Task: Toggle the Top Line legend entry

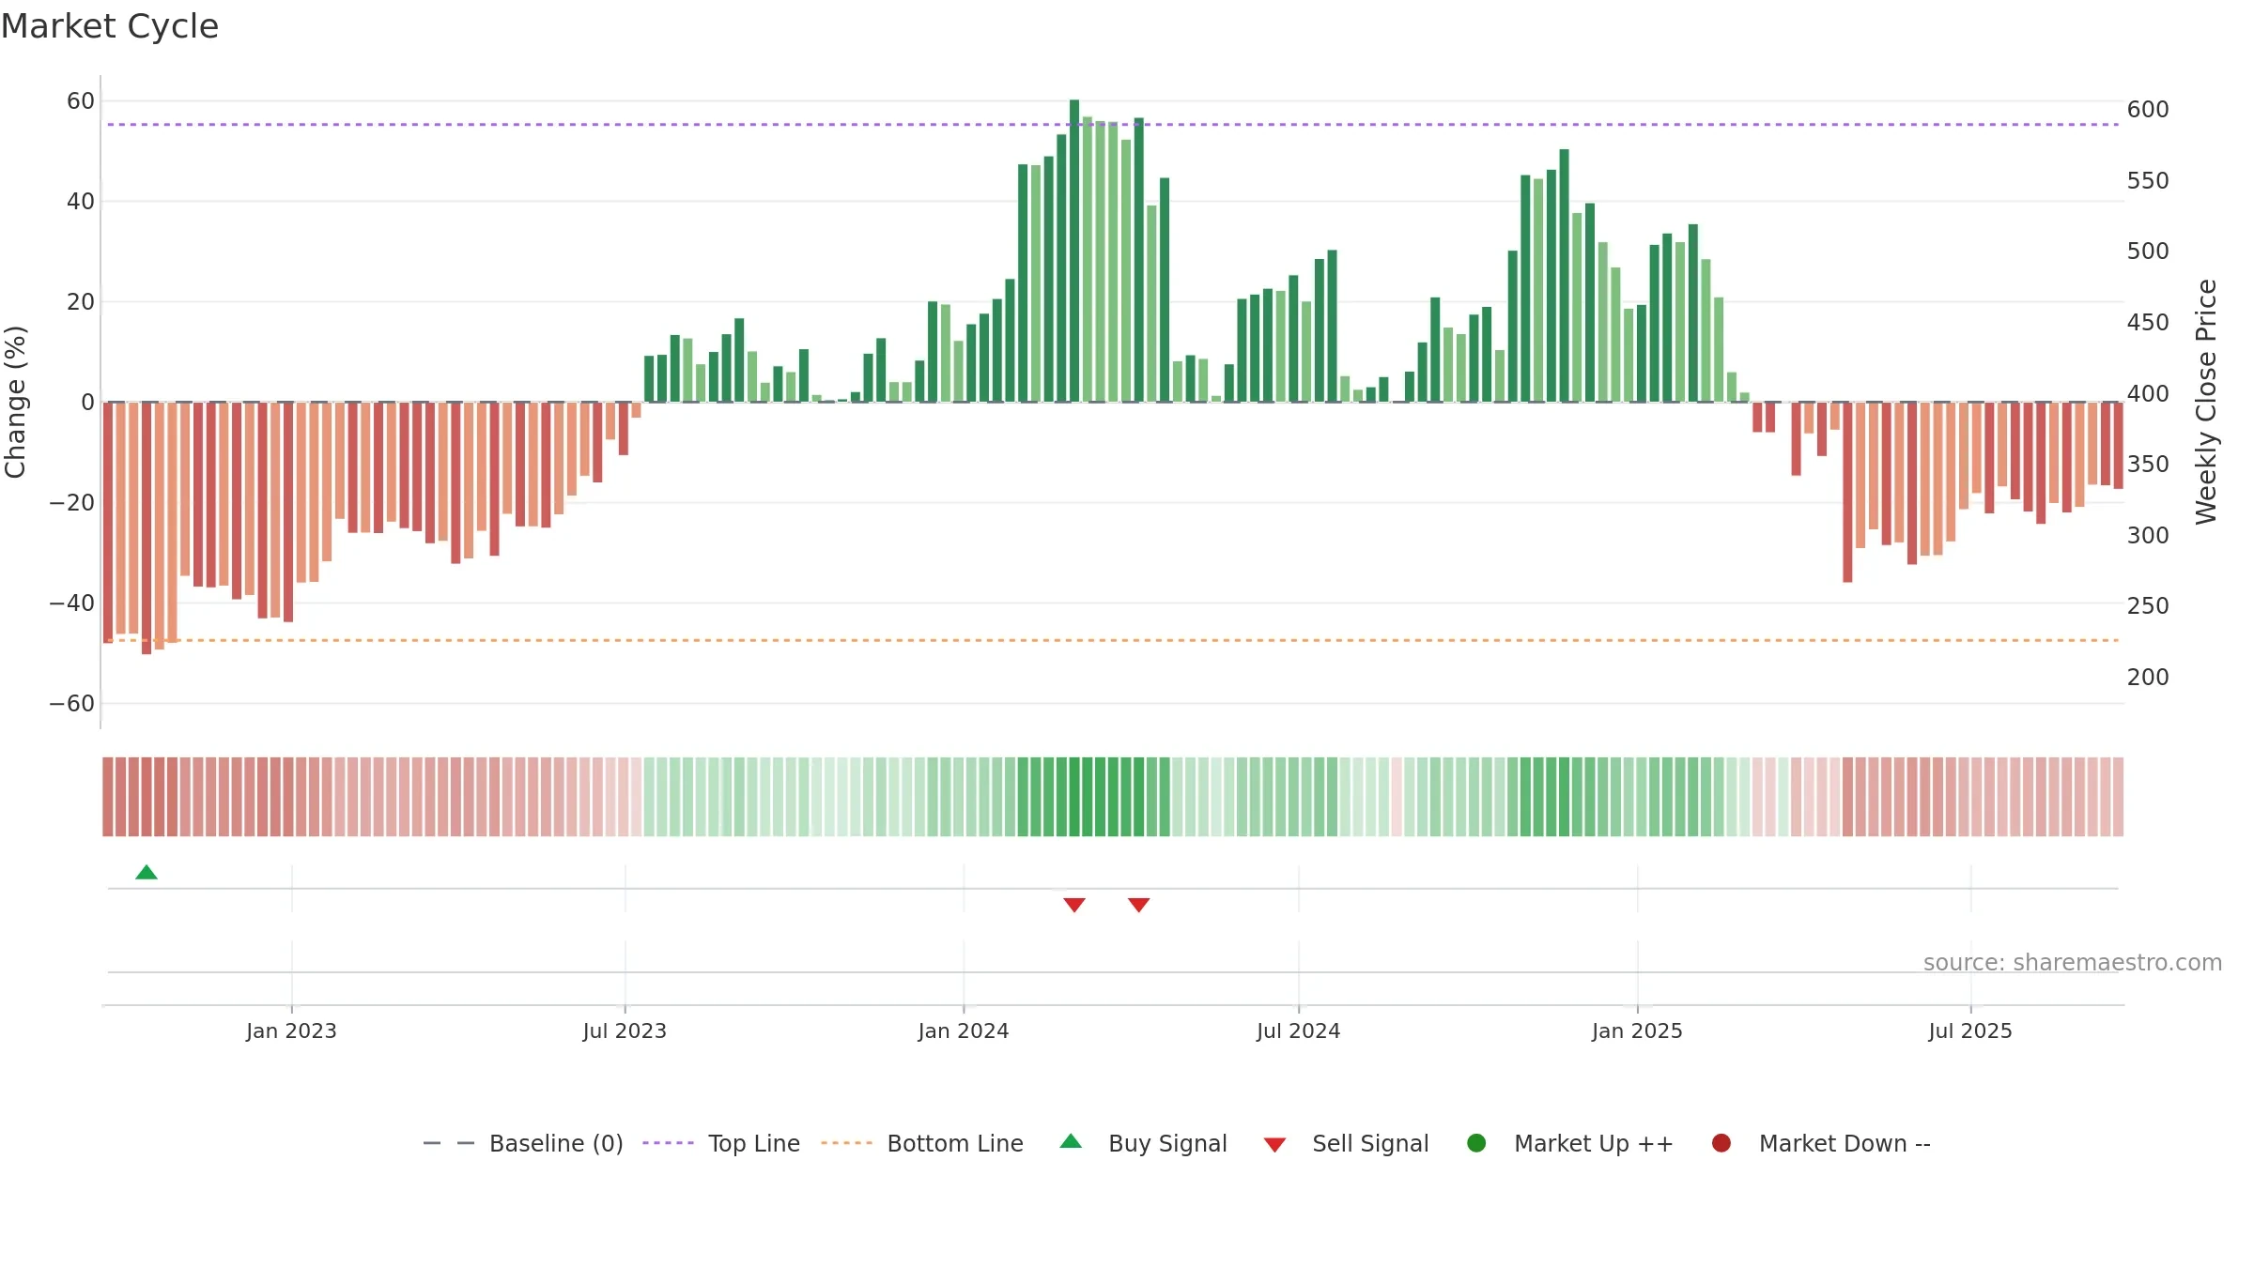Action: pos(721,1143)
